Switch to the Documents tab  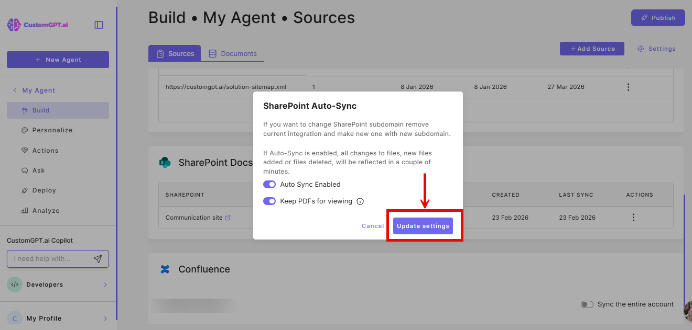point(233,53)
